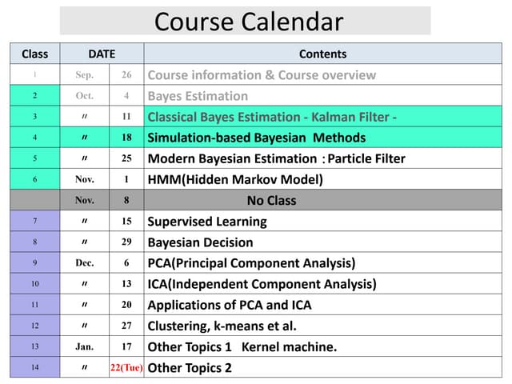
Task: Select Simulation-based Bayesian Methods row
Action: 256,138
